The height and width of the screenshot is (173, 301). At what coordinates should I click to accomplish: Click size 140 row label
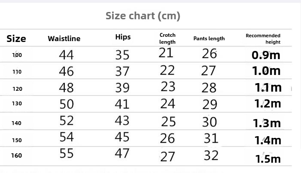[16, 123]
